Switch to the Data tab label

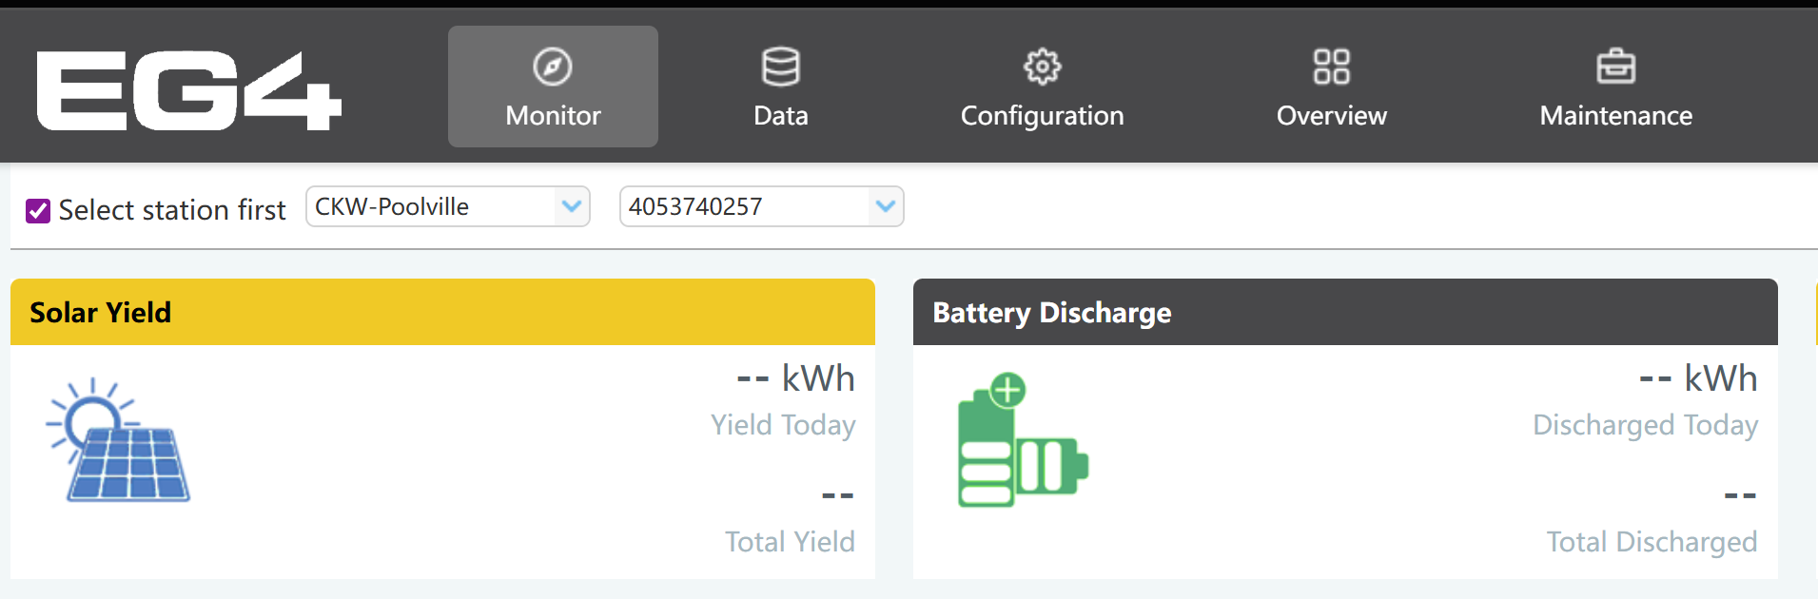(x=780, y=116)
